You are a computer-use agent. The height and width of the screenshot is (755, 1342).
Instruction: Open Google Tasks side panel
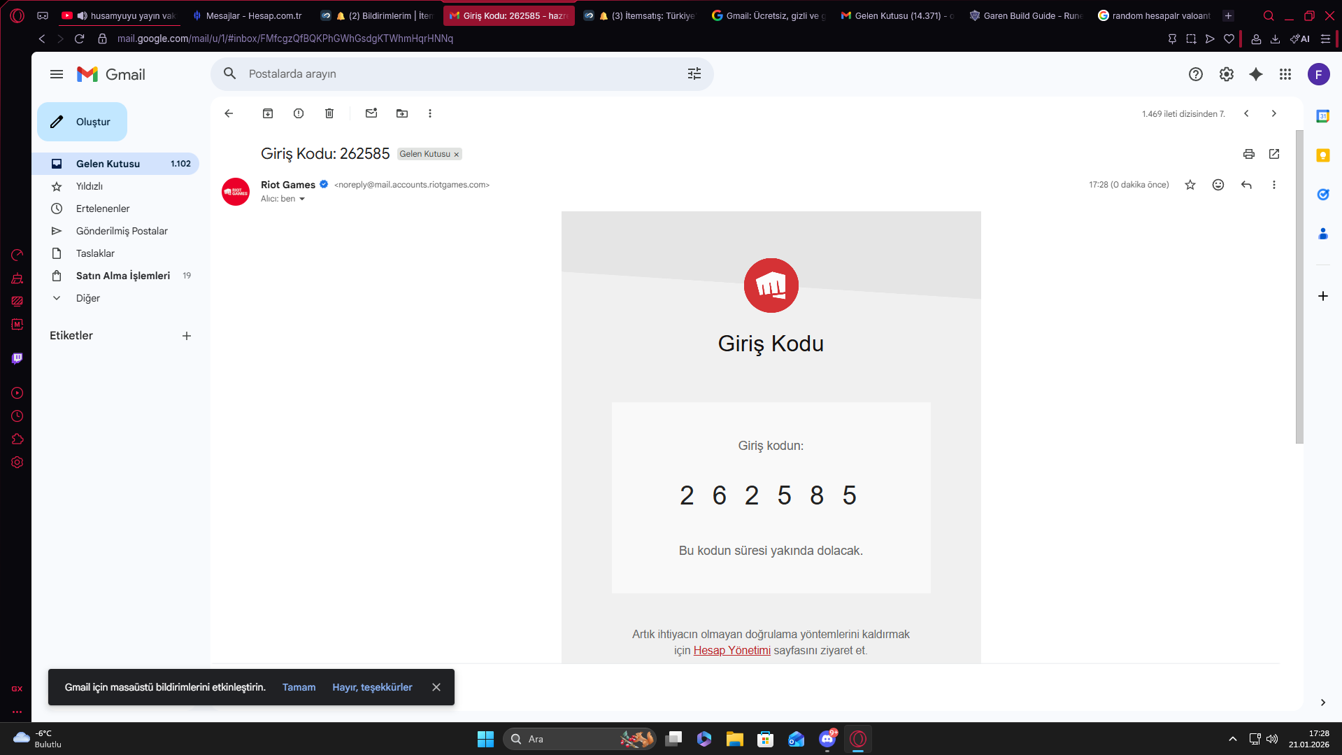point(1323,195)
